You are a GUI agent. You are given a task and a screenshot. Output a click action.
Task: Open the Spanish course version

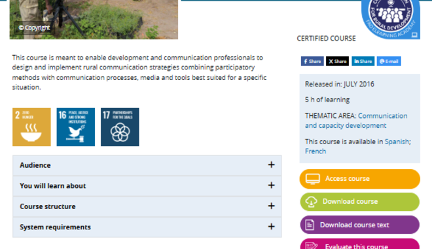[397, 142]
